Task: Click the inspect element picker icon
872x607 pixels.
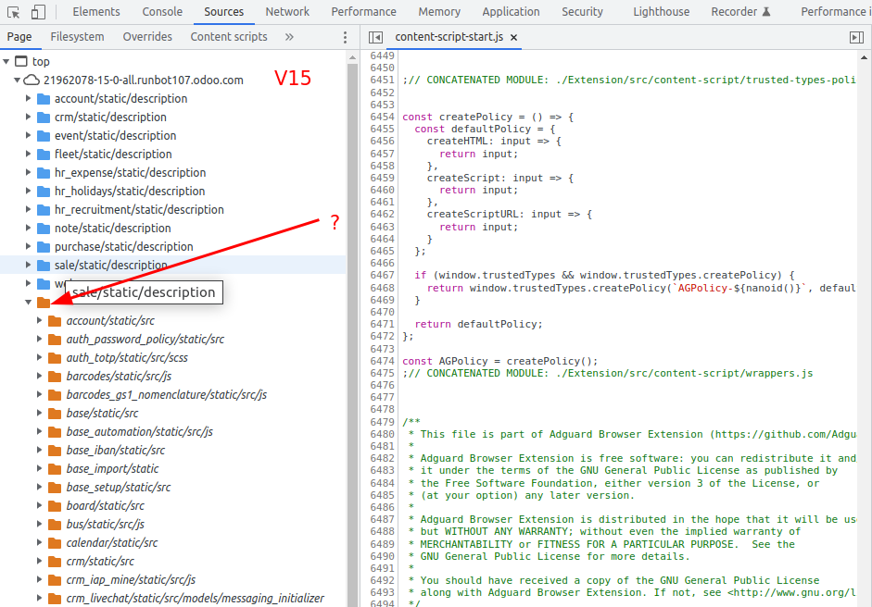Action: (14, 12)
